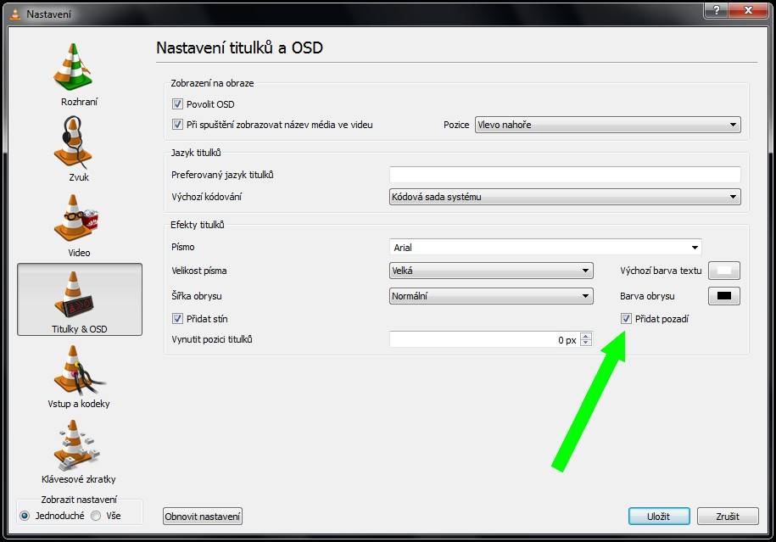
Task: Click the Zvuk label in the sidebar
Action: 79,176
